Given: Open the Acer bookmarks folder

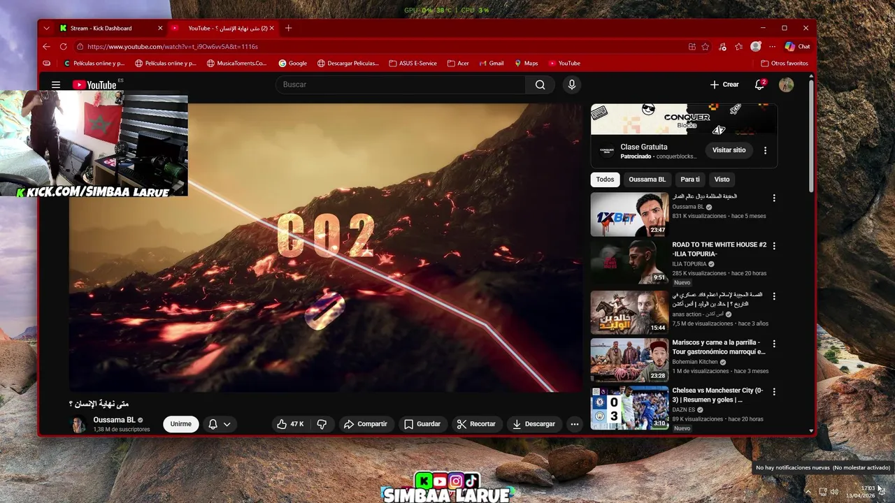Looking at the screenshot, I should tap(459, 63).
